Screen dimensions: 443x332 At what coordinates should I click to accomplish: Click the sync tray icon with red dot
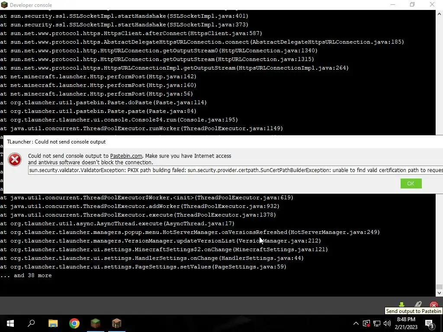tap(366, 323)
